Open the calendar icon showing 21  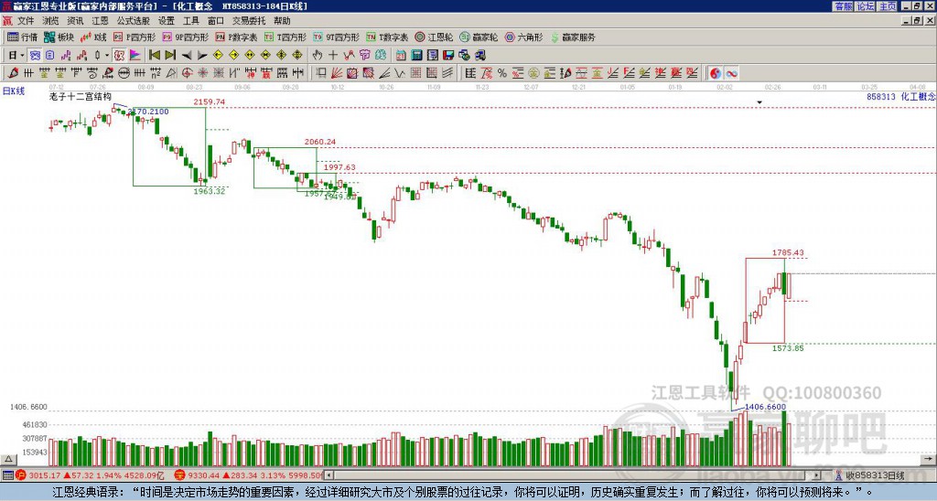point(401,55)
